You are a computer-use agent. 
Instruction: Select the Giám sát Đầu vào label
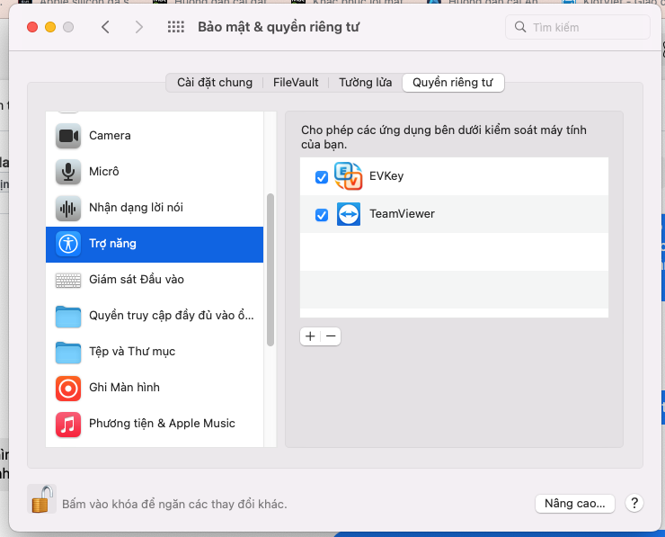(137, 280)
